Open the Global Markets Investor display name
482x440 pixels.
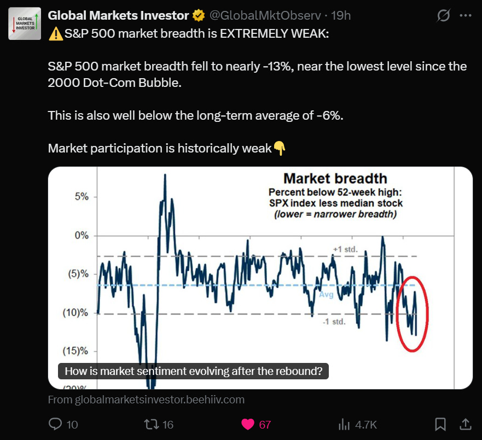(x=118, y=15)
